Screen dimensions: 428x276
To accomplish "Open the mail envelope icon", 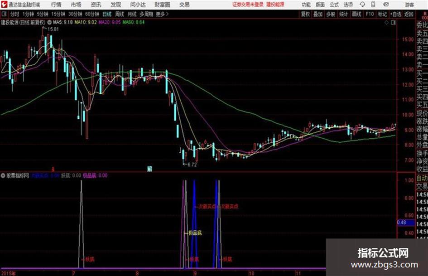I will (x=386, y=5).
